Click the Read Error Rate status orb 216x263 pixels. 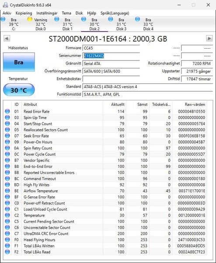click(7, 111)
